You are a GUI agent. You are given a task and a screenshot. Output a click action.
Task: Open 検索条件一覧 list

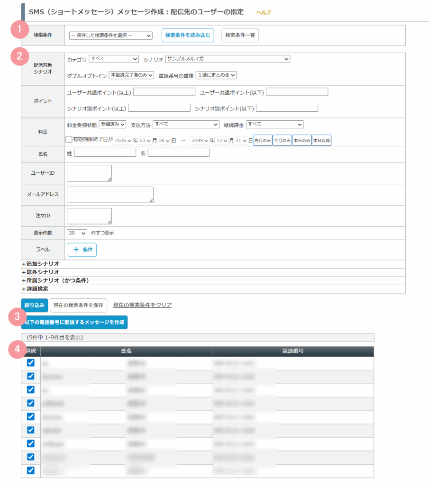pyautogui.click(x=240, y=36)
